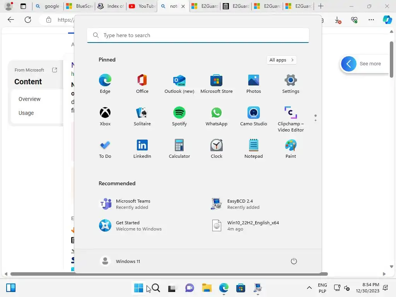The image size is (396, 297).
Task: Open notification center bell icon
Action: point(386,288)
